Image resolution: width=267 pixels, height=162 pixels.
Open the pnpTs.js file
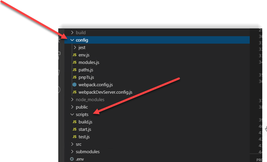[x=86, y=77]
